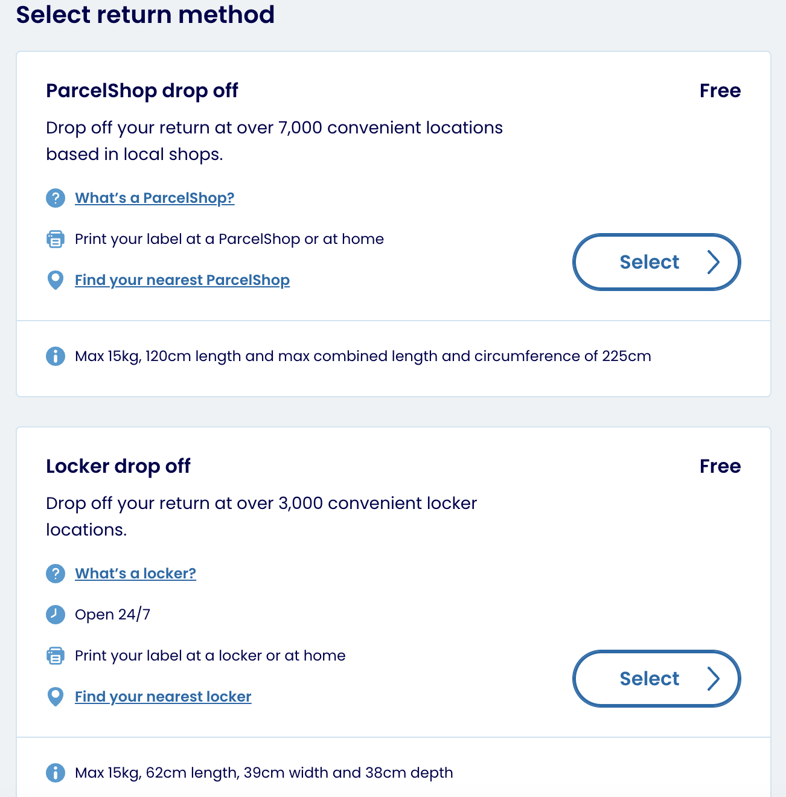Image resolution: width=786 pixels, height=797 pixels.
Task: Click question mark icon beside What's a ParcelShop
Action: click(56, 198)
